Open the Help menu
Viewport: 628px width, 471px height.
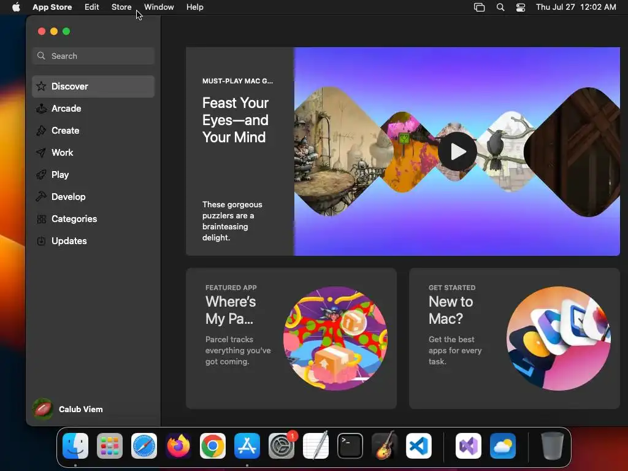(x=194, y=7)
